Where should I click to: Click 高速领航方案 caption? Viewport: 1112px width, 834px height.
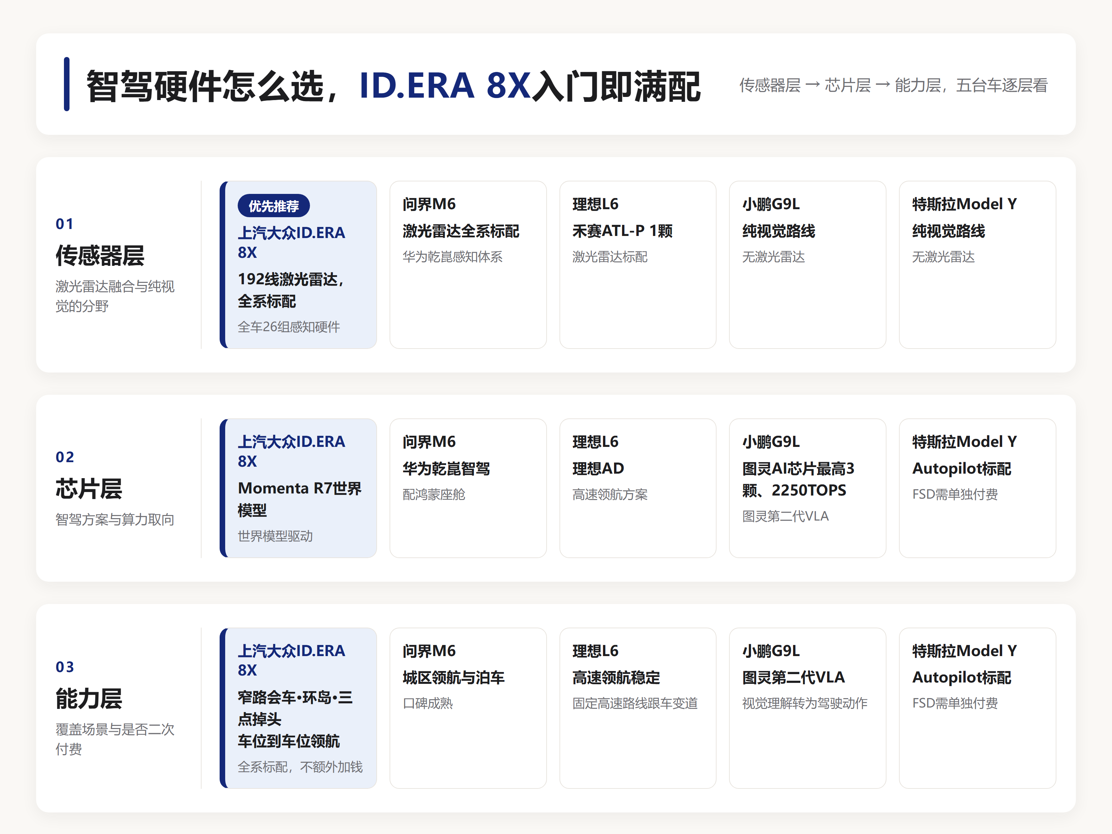(x=610, y=495)
